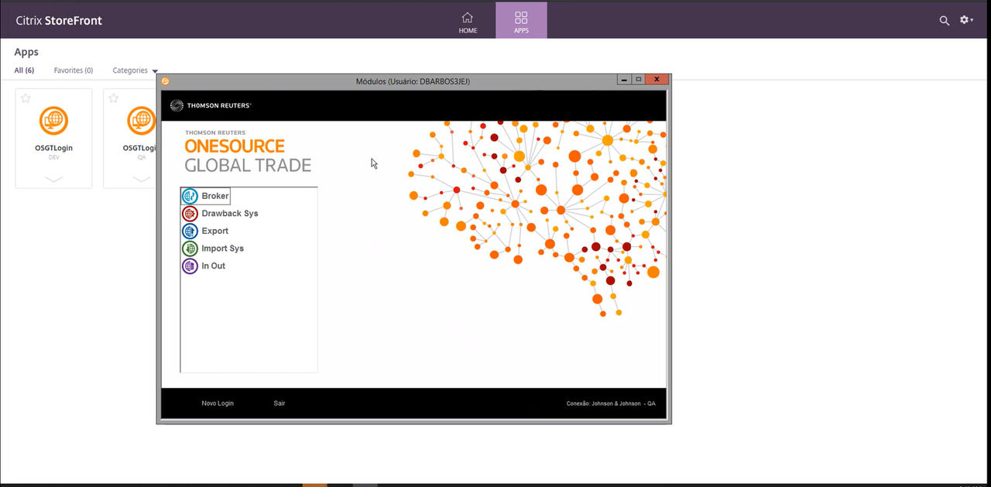Click Novo Login in the footer
The width and height of the screenshot is (991, 487).
pyautogui.click(x=218, y=403)
